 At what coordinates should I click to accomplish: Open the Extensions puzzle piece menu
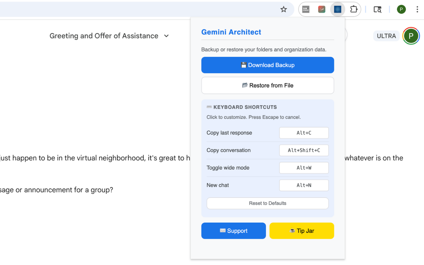coord(354,9)
